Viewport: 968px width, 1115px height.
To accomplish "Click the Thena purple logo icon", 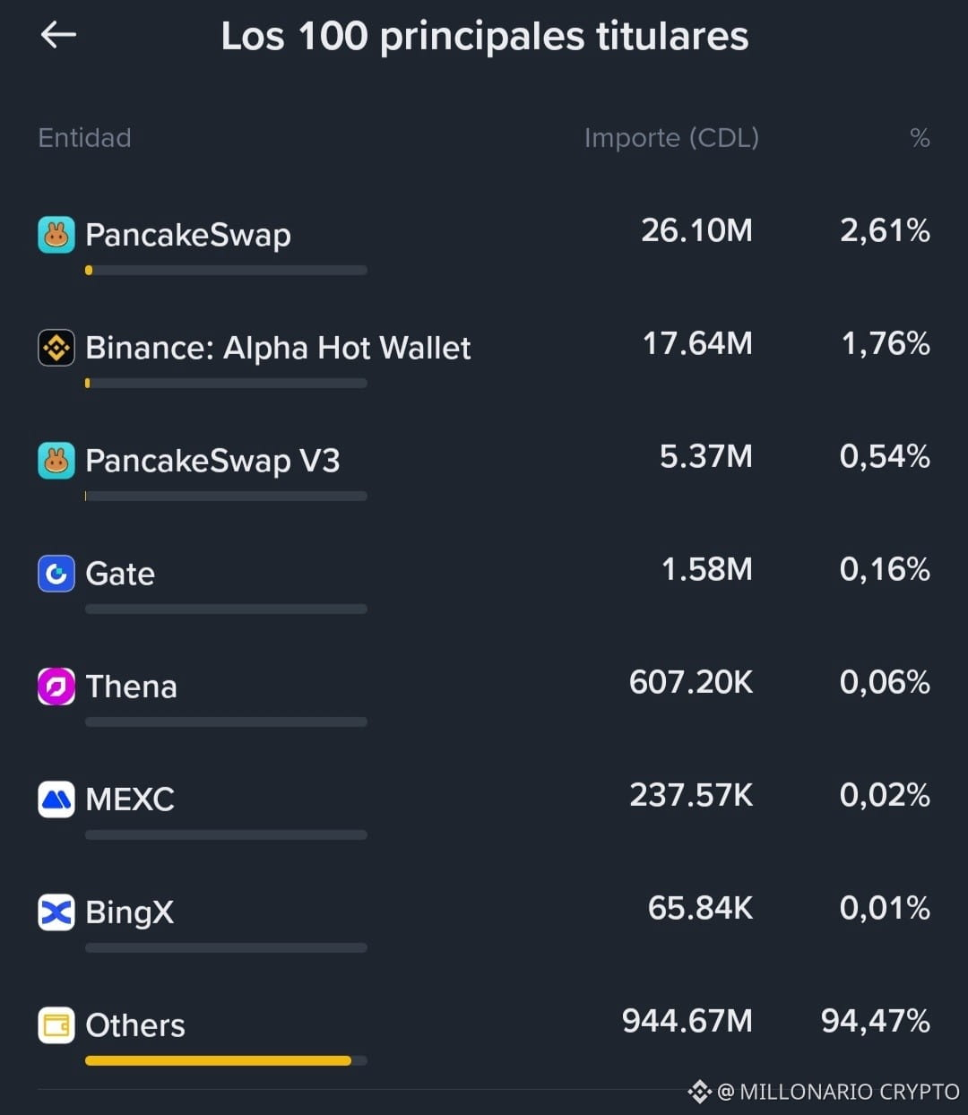I will [56, 687].
